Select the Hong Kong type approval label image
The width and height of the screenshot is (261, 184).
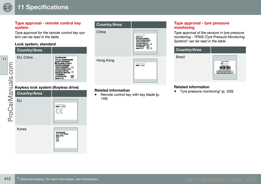[x=145, y=71]
